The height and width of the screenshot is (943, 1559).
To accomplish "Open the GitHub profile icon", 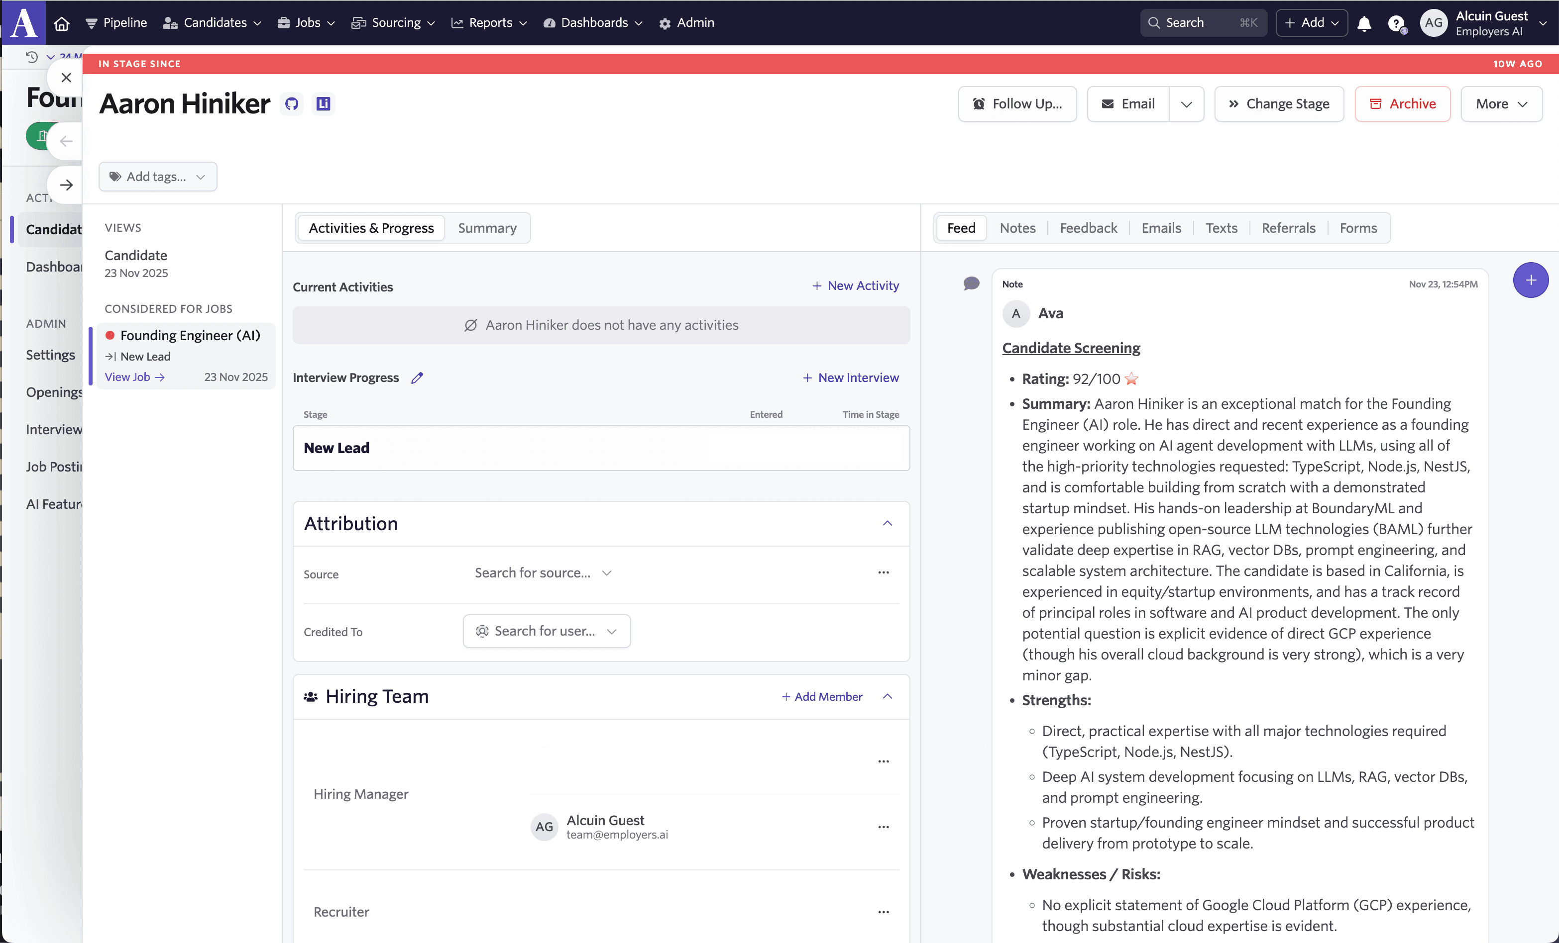I will click(x=292, y=103).
